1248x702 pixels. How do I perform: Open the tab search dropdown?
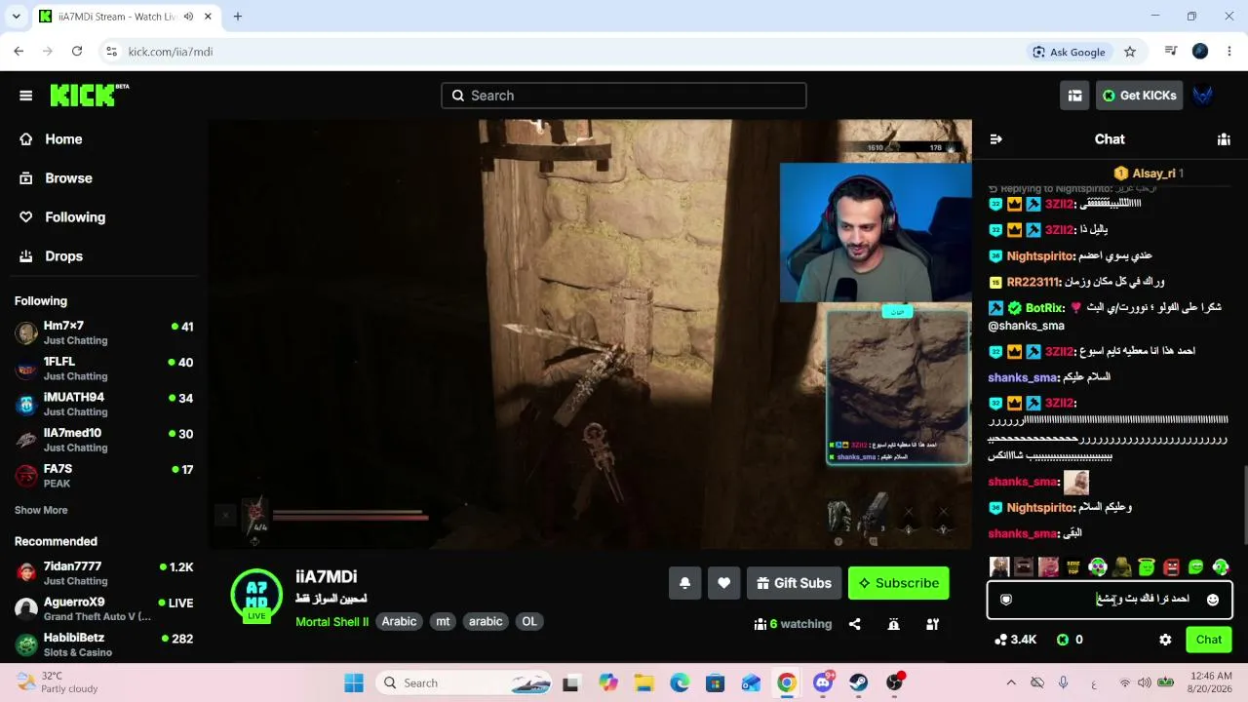(16, 17)
